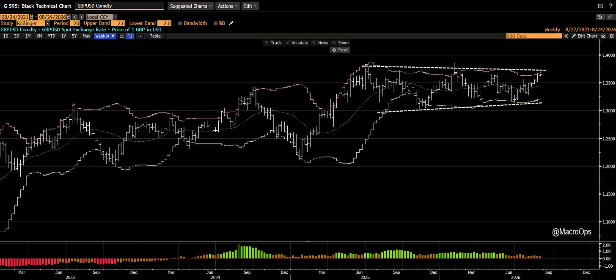616x280 pixels.
Task: Select the 1Y range tab
Action: click(63, 36)
